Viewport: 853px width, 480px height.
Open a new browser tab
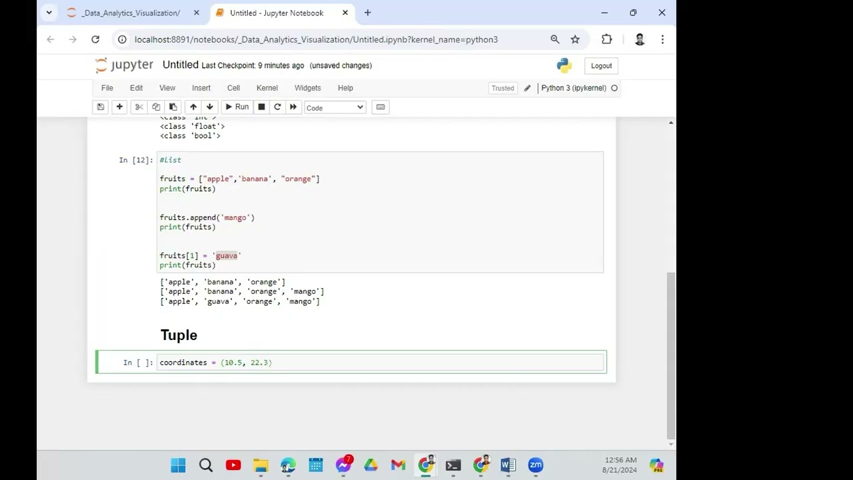(x=367, y=13)
